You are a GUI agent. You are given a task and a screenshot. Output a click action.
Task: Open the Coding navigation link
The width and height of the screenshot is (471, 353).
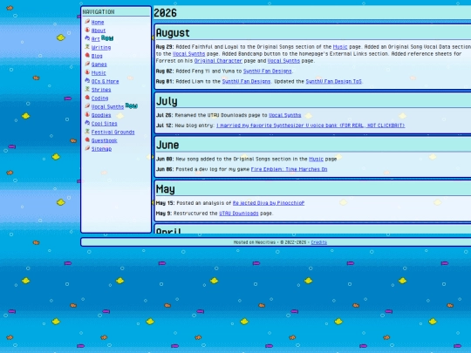tap(99, 98)
